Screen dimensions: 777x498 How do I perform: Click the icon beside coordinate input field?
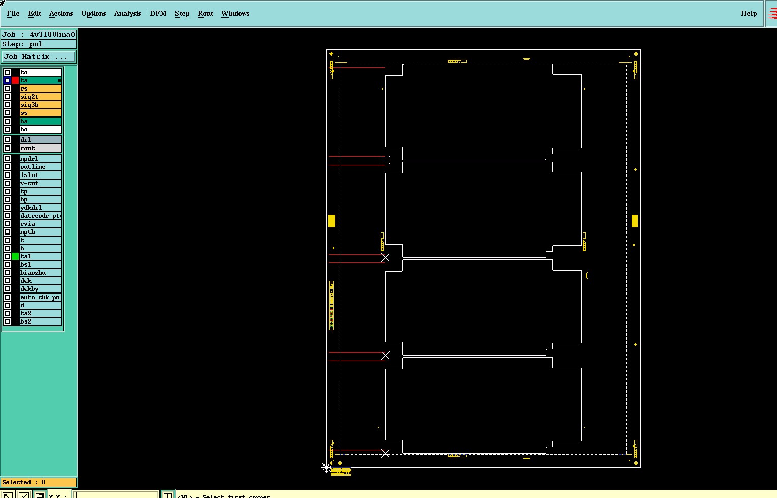click(x=167, y=494)
